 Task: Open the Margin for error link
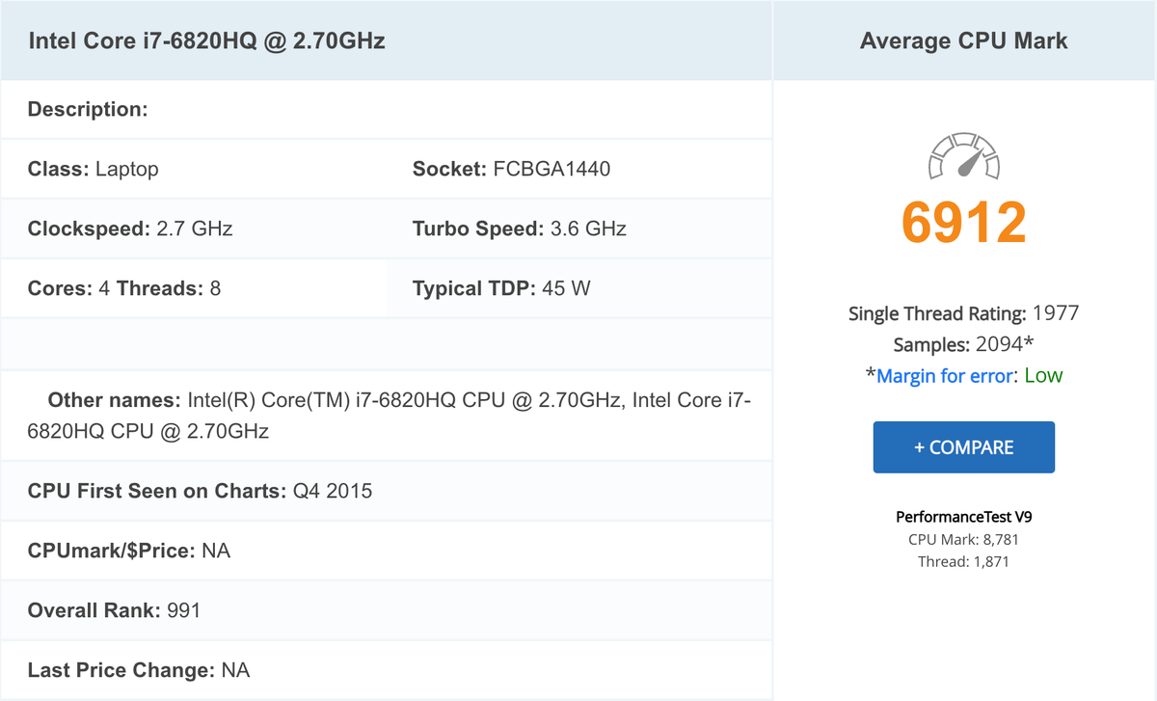click(x=945, y=376)
